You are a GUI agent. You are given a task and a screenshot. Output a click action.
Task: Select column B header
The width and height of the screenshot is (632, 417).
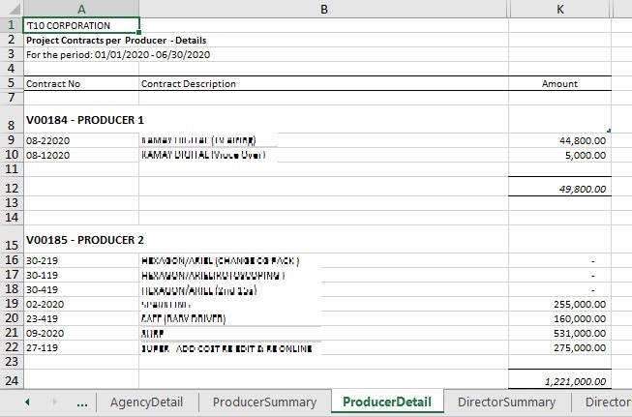click(x=323, y=9)
